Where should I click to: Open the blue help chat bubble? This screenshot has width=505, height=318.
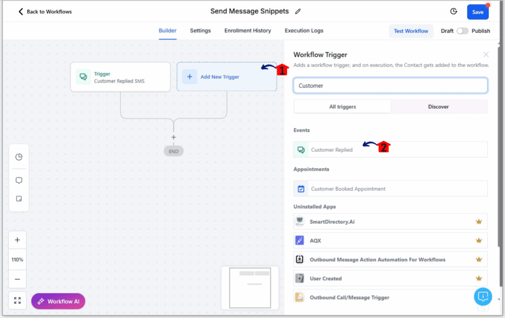[x=483, y=296]
